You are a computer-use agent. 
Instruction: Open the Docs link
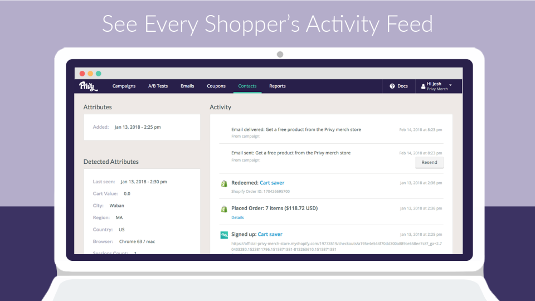(402, 86)
